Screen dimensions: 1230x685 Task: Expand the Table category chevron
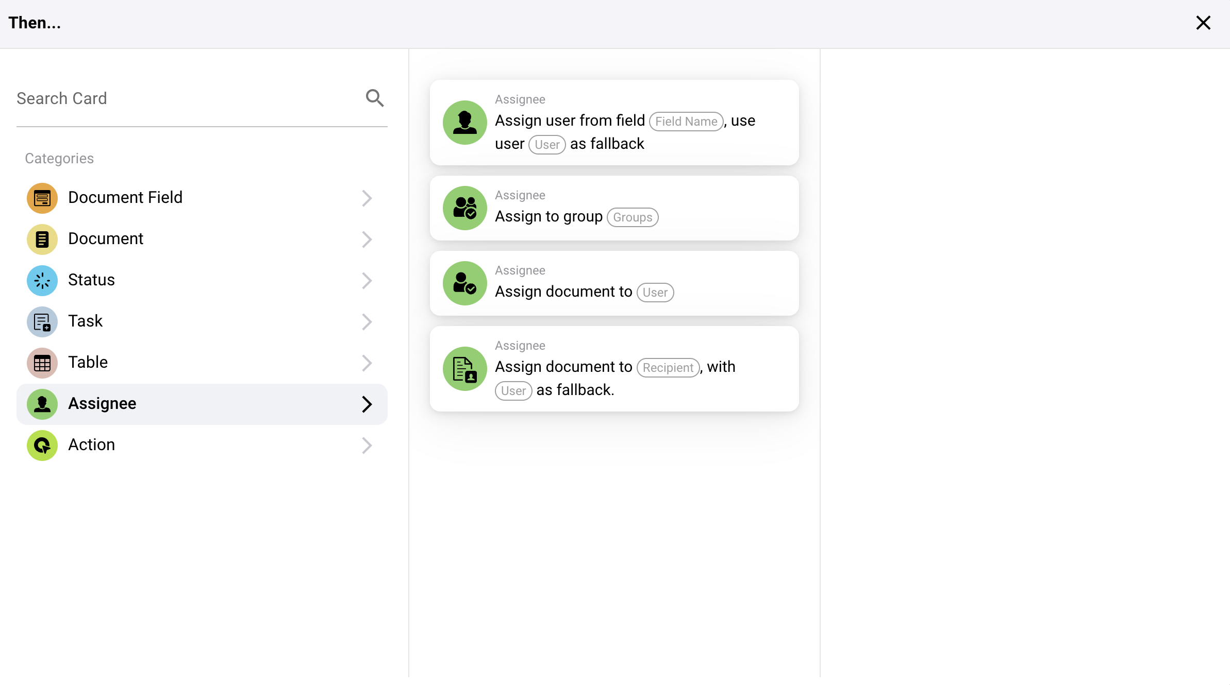click(x=367, y=363)
